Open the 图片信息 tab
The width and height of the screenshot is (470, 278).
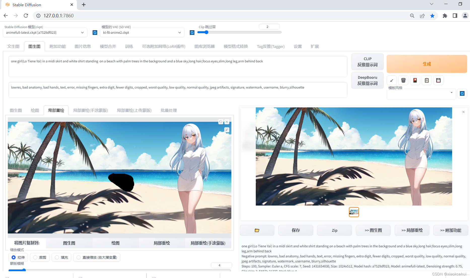tap(83, 46)
